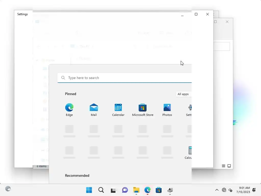
Task: Open the Settings pinned app
Action: [189, 110]
